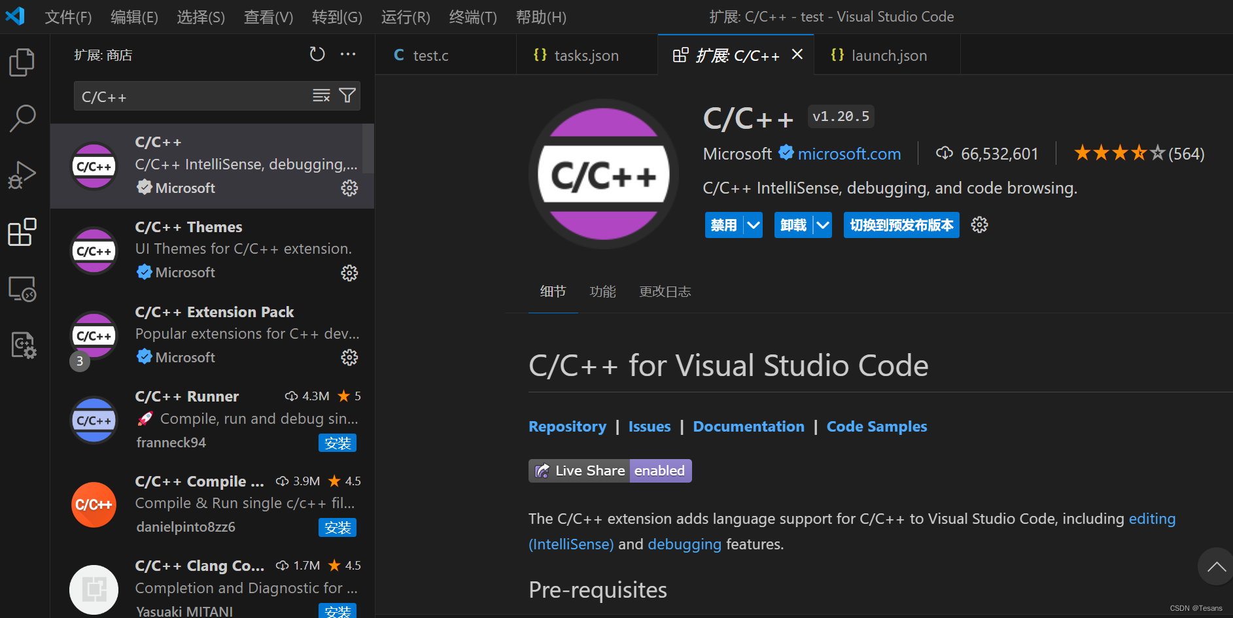Disable the C/C++ extension via 禁用 button

[x=723, y=225]
